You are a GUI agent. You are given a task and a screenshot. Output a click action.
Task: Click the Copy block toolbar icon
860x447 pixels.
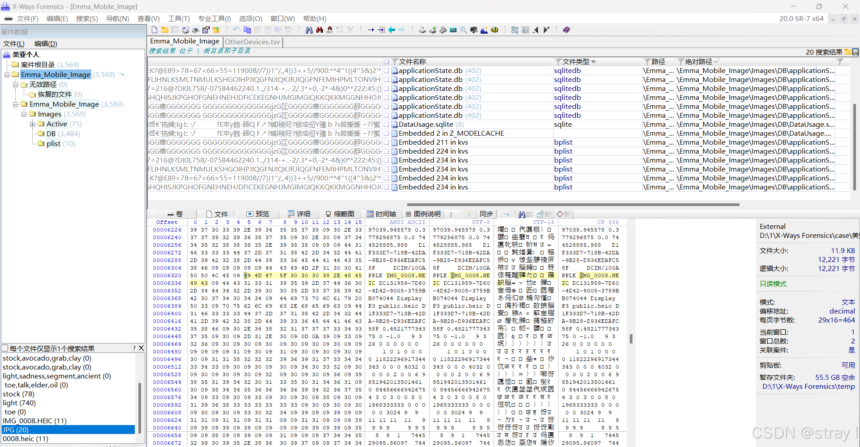point(247,30)
